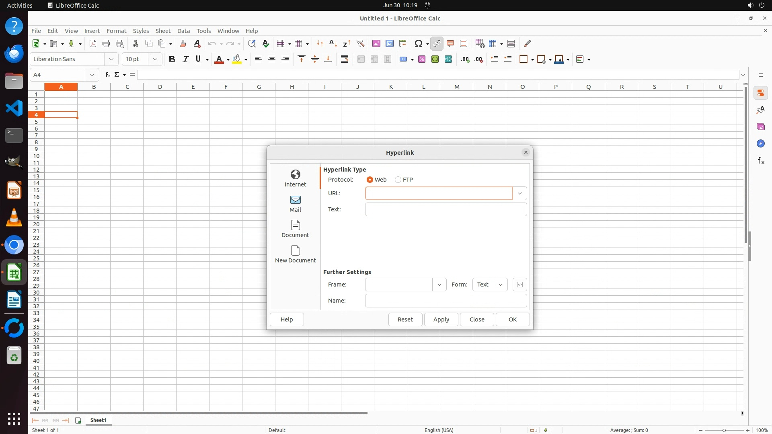Select the Web protocol radio button
This screenshot has width=772, height=434.
[x=370, y=180]
